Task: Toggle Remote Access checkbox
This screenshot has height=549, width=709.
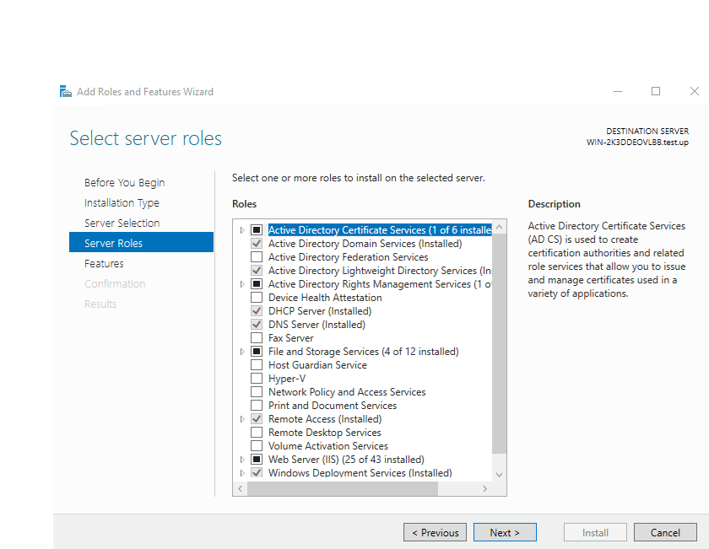Action: 257,419
